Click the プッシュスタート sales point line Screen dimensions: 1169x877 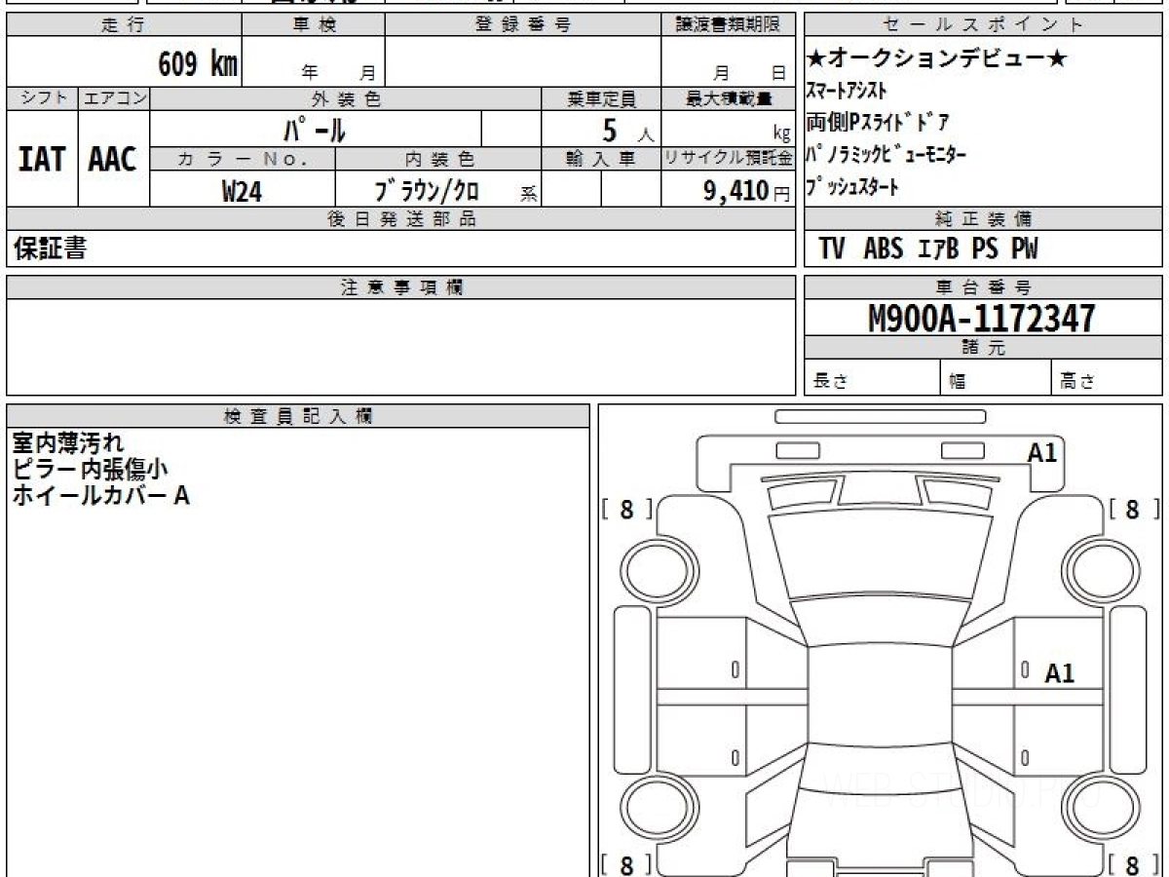click(x=852, y=186)
